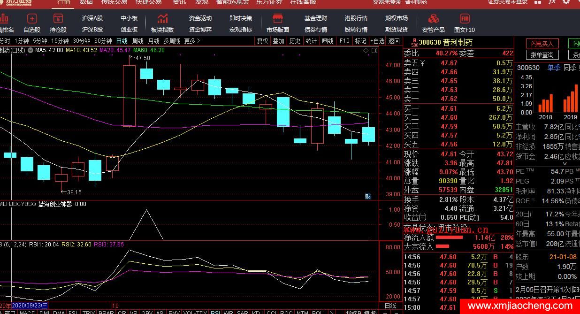580x314 pixels.
Task: Open the 图文F10 icon
Action: tap(464, 19)
